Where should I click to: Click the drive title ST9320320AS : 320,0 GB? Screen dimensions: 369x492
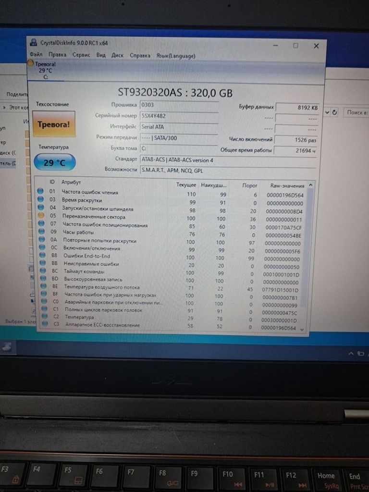point(175,93)
